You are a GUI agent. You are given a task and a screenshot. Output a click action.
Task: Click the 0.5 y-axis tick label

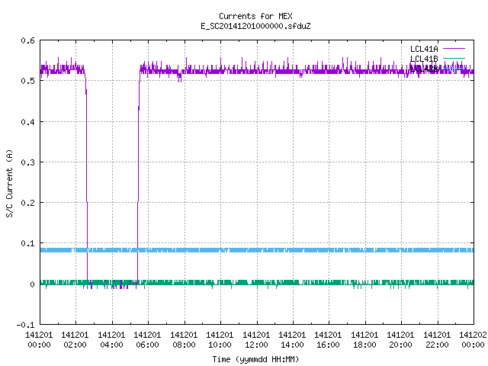pos(27,81)
